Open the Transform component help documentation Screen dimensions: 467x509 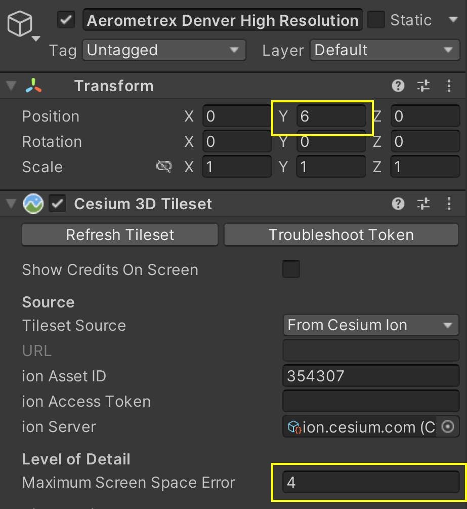398,86
